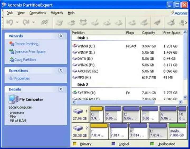
Task: Select the Unallocated 7.086 GB block
Action: pos(177,131)
